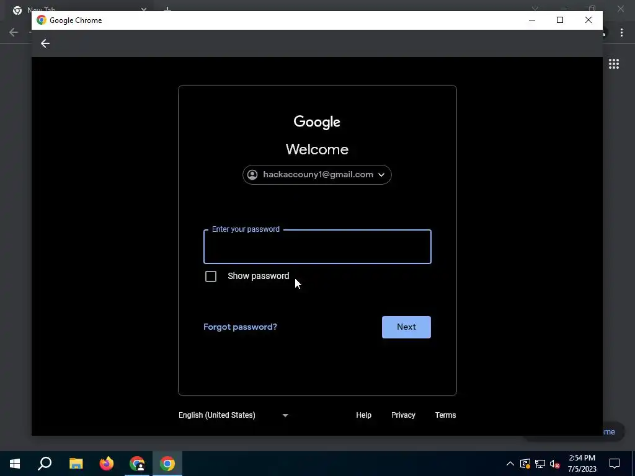The height and width of the screenshot is (476, 635).
Task: Click the Google Chrome logo in title bar
Action: 42,20
